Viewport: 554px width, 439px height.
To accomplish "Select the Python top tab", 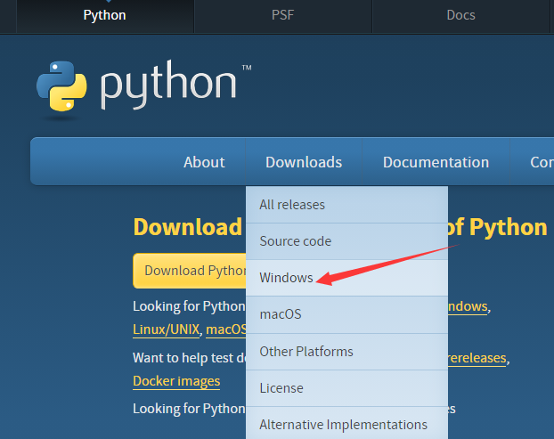I will click(x=105, y=16).
